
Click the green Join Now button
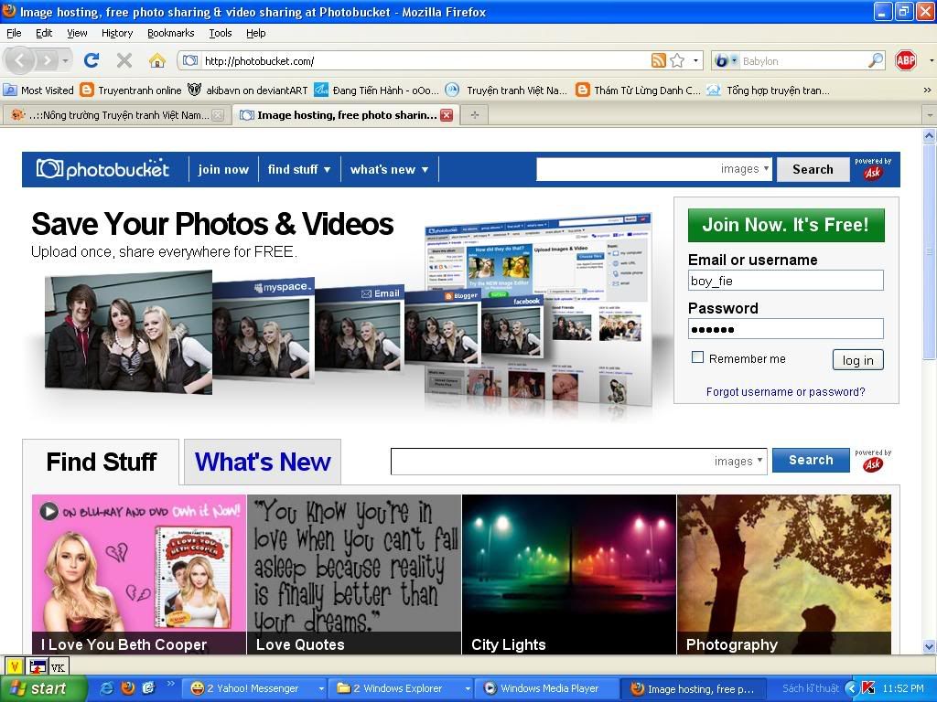786,225
